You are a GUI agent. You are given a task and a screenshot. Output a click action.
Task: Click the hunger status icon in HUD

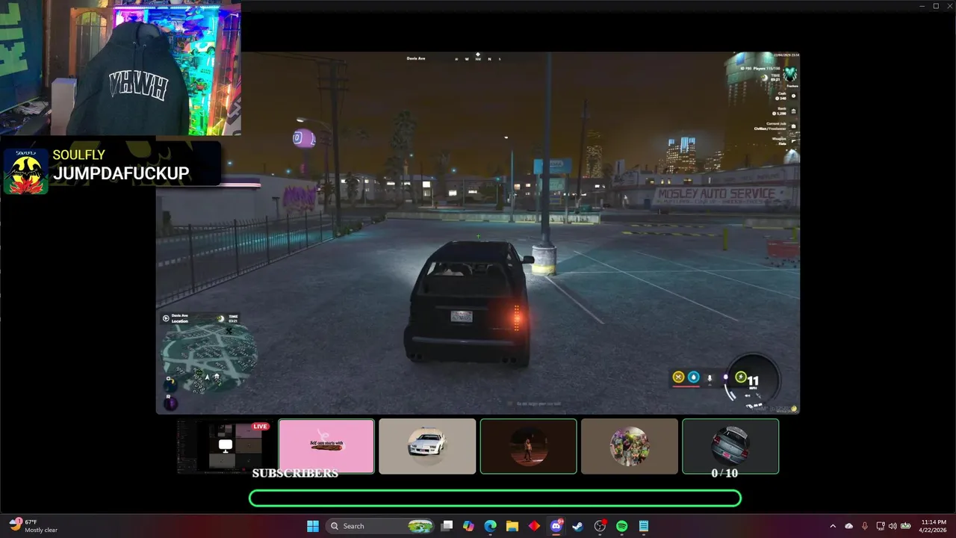tap(678, 377)
